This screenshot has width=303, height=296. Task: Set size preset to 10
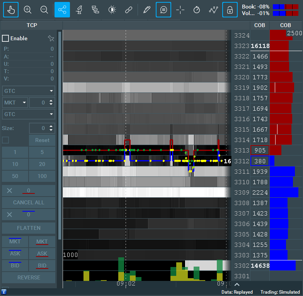(x=15, y=164)
